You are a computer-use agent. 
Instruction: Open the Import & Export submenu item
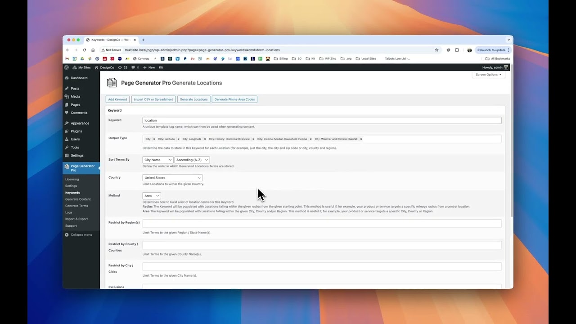click(x=76, y=219)
